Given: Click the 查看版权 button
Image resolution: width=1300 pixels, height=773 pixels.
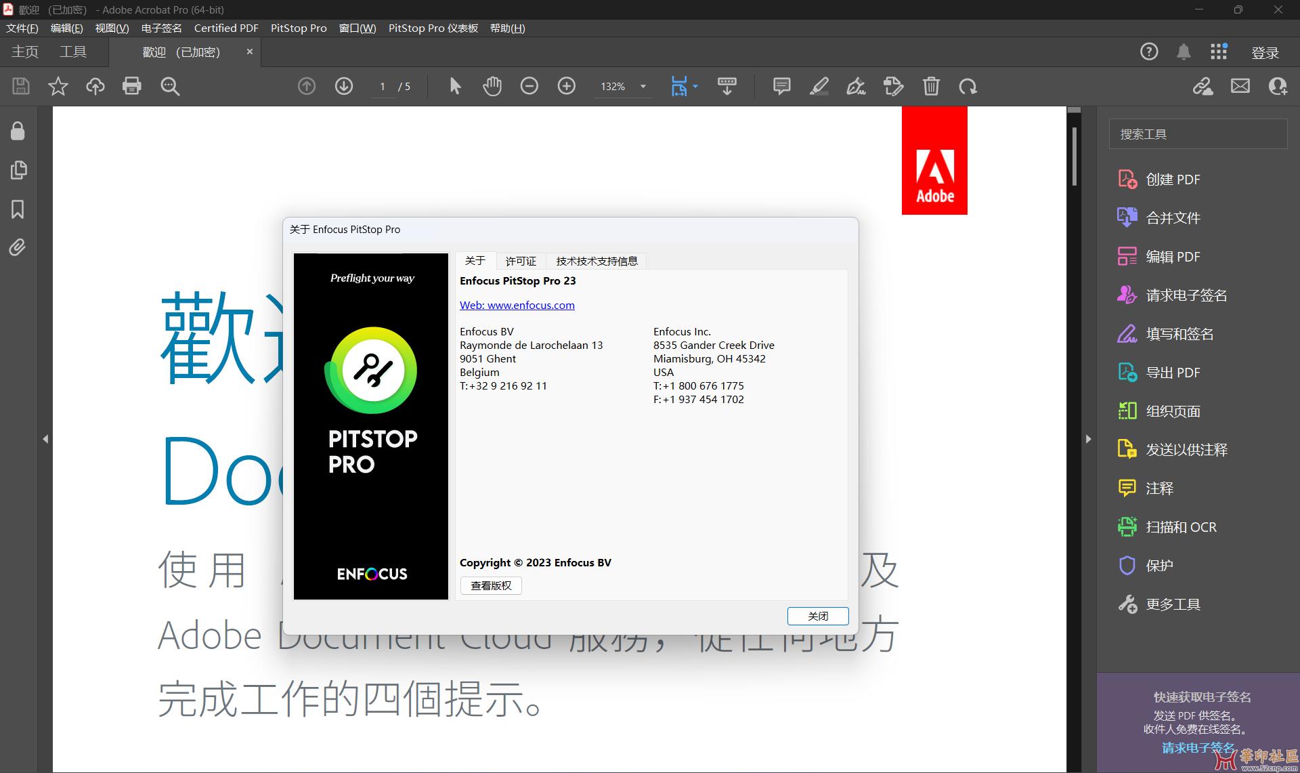Looking at the screenshot, I should pyautogui.click(x=491, y=585).
